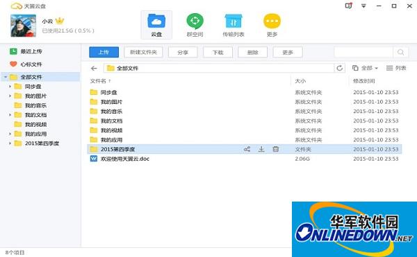Select the 我的图片 folder row in list
This screenshot has width=417, height=257.
pos(245,102)
